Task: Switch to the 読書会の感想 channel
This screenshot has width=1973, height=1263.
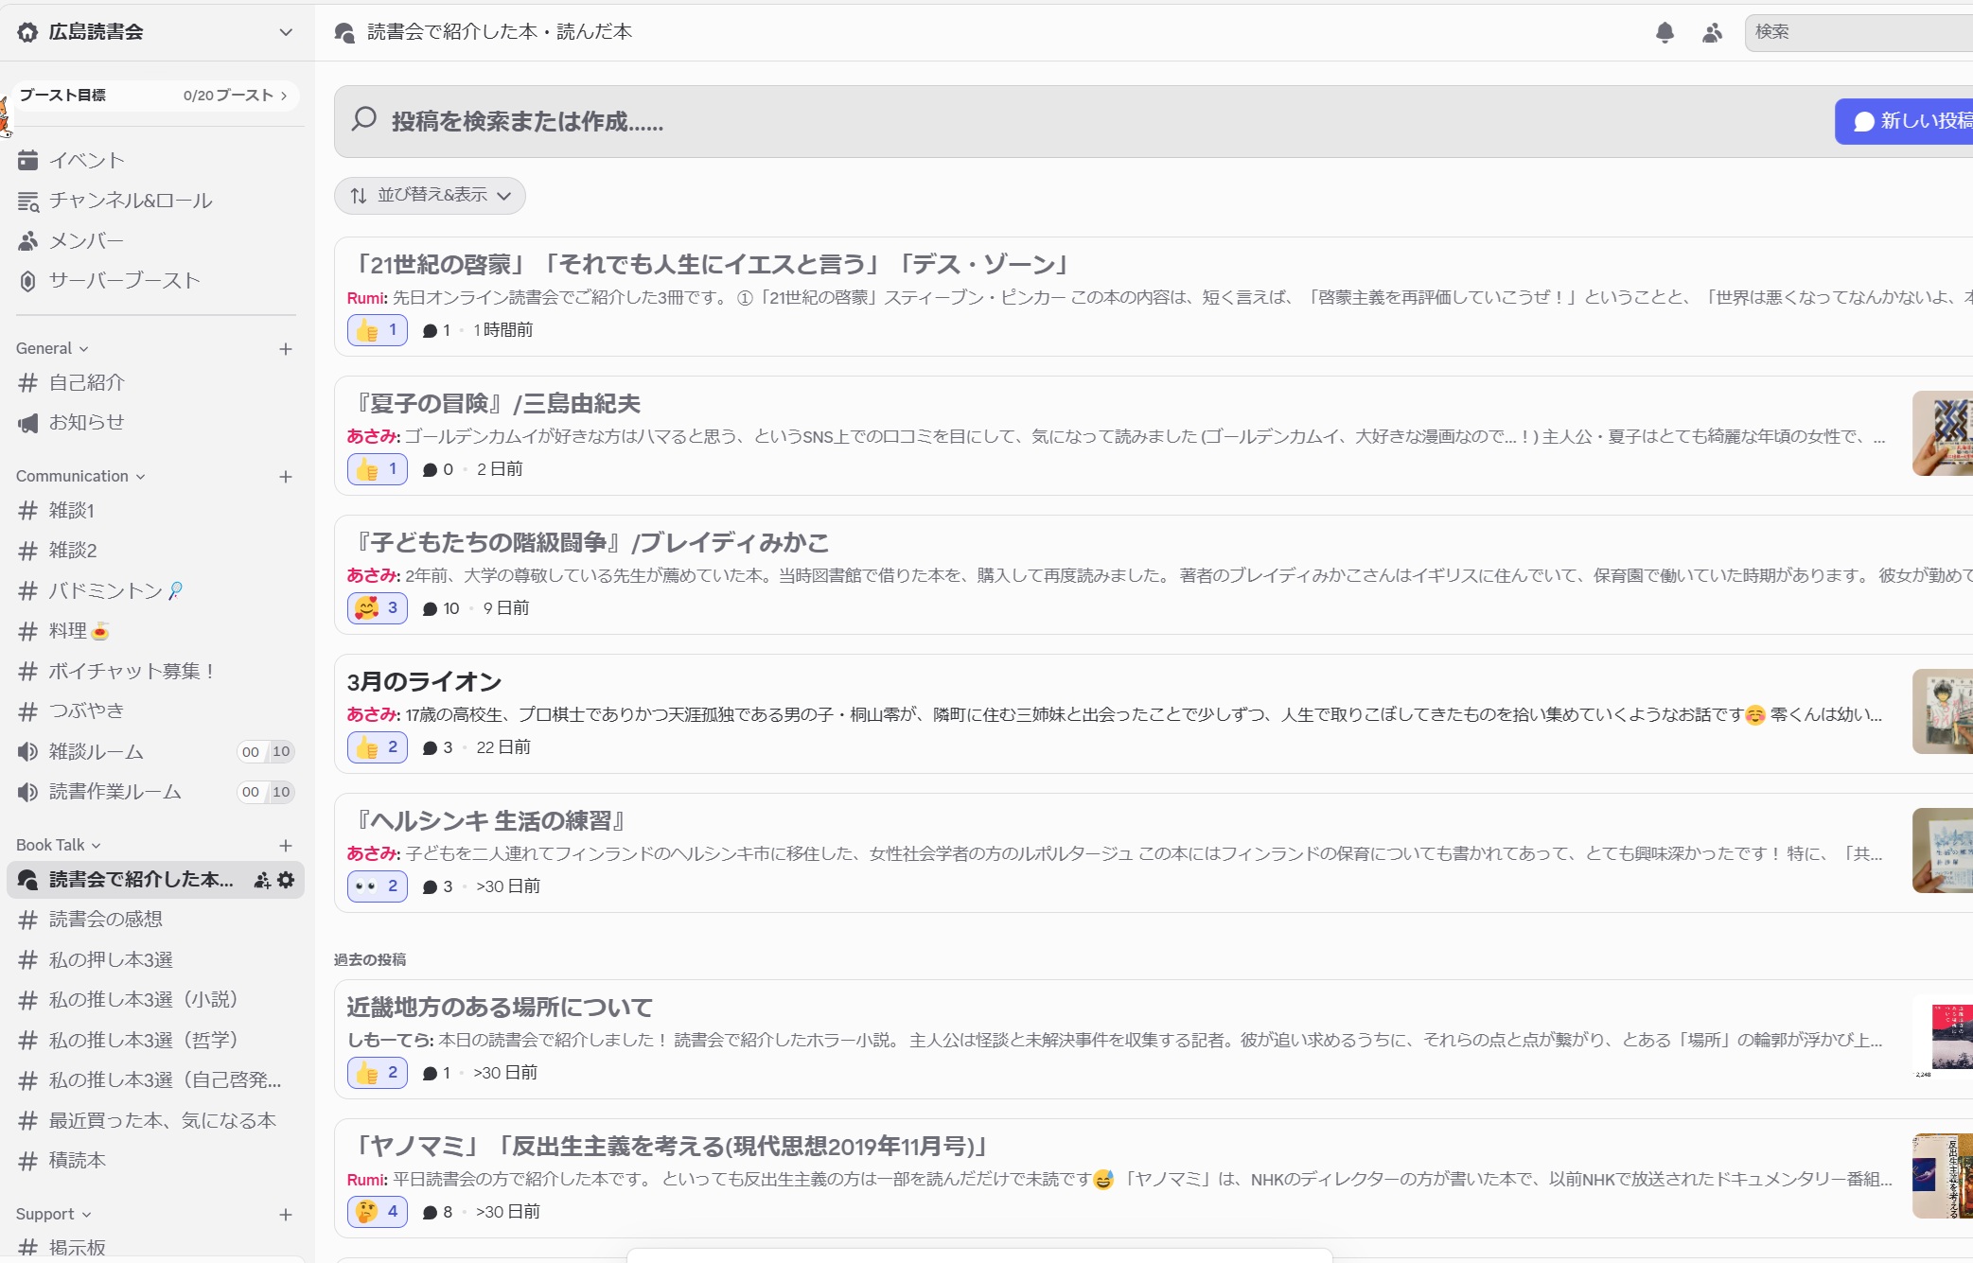Action: point(105,920)
